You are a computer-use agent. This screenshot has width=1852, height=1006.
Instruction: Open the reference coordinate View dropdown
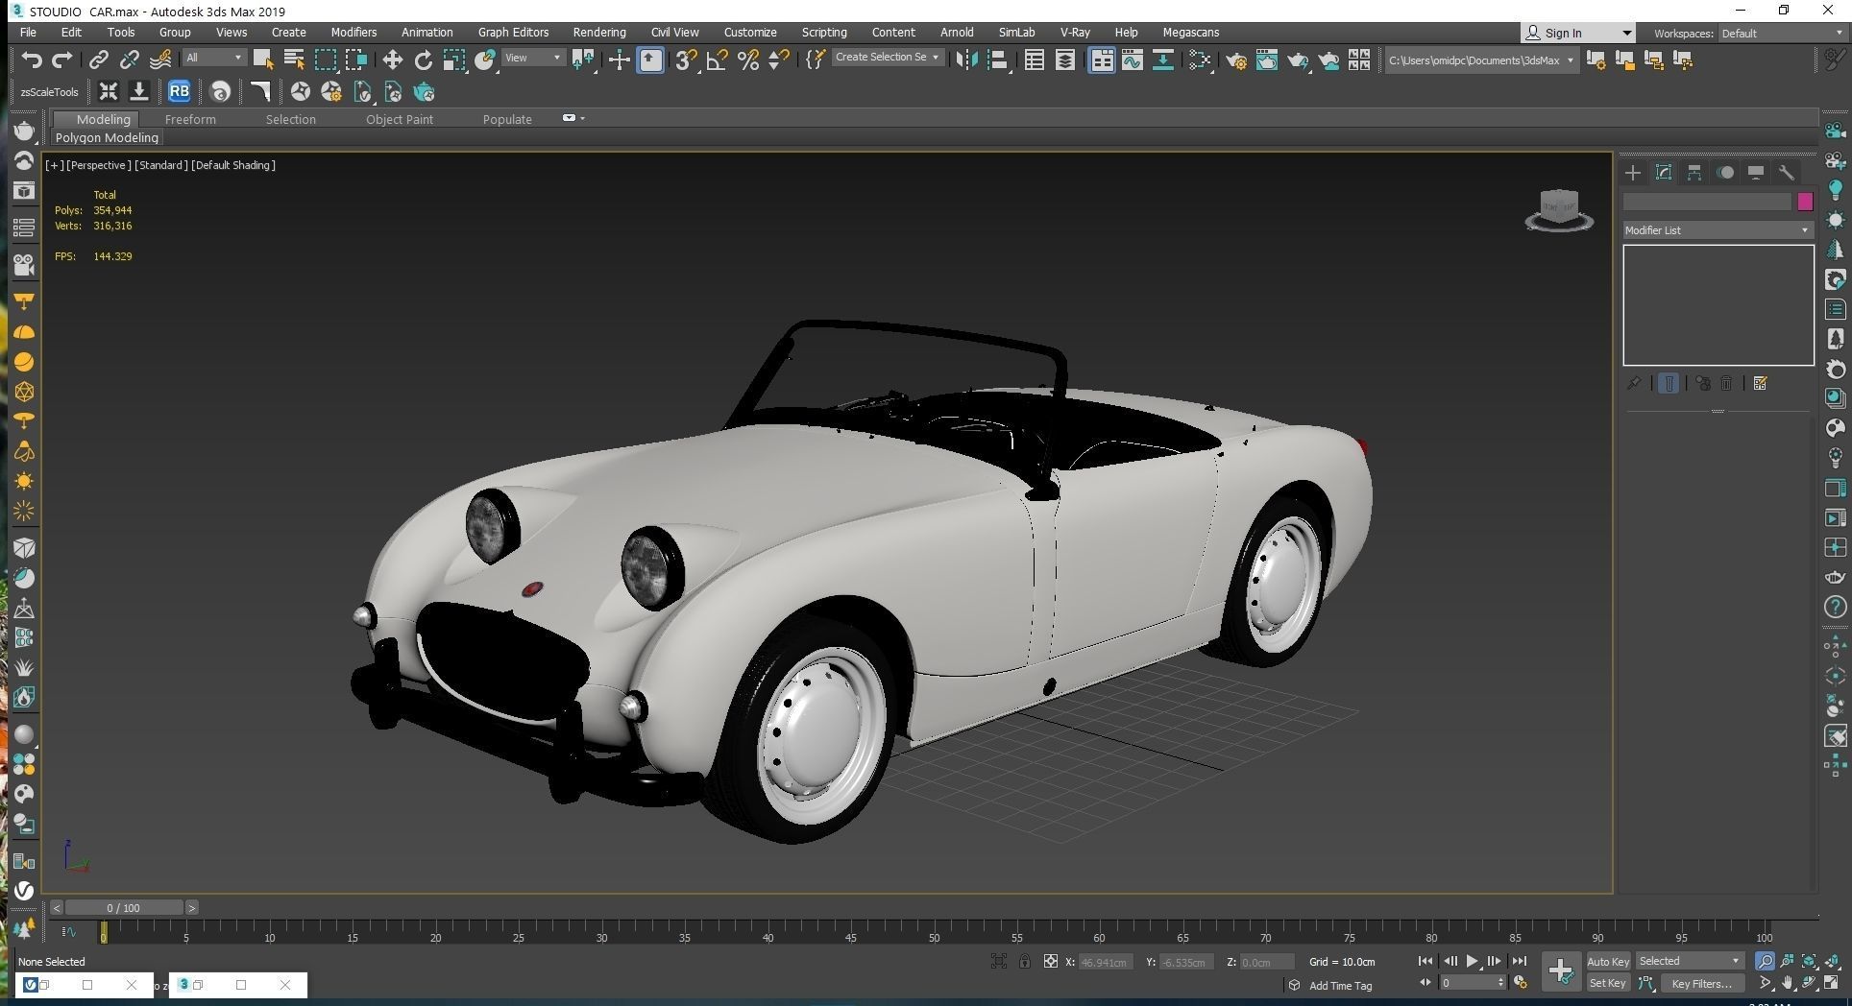tap(533, 58)
